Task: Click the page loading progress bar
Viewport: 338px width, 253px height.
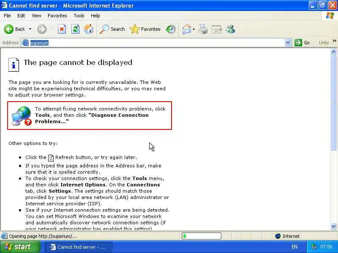Action: [x=202, y=236]
